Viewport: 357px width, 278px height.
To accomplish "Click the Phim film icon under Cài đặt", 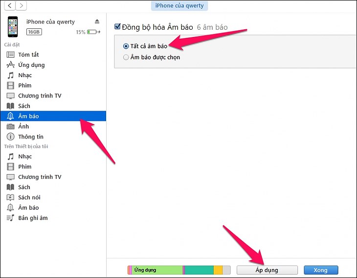I will pos(10,85).
